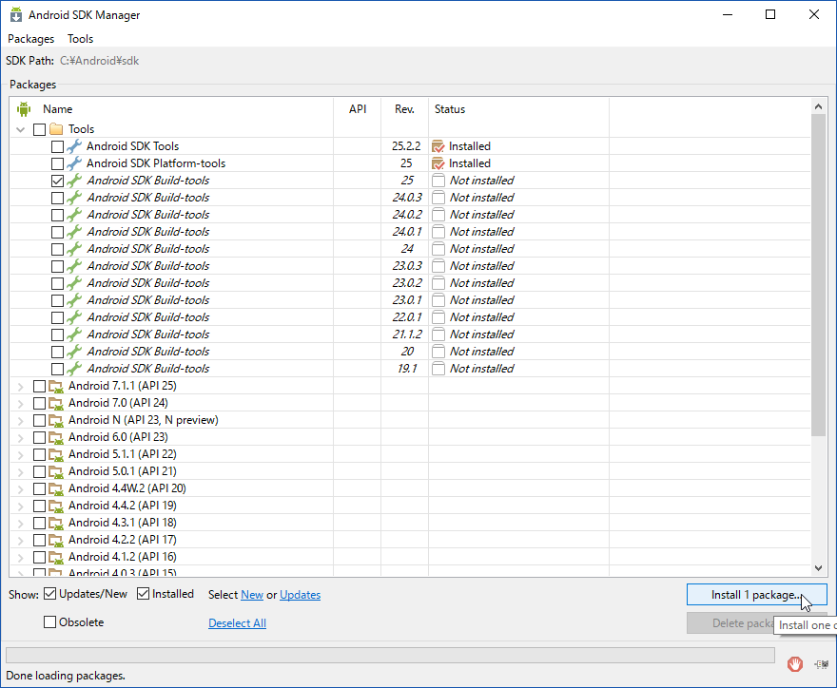This screenshot has width=837, height=688.
Task: Expand Android 4.4W.2 (API 20) node
Action: tap(21, 488)
